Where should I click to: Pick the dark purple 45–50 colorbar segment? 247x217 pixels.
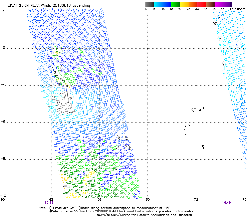pyautogui.click(x=228, y=4)
